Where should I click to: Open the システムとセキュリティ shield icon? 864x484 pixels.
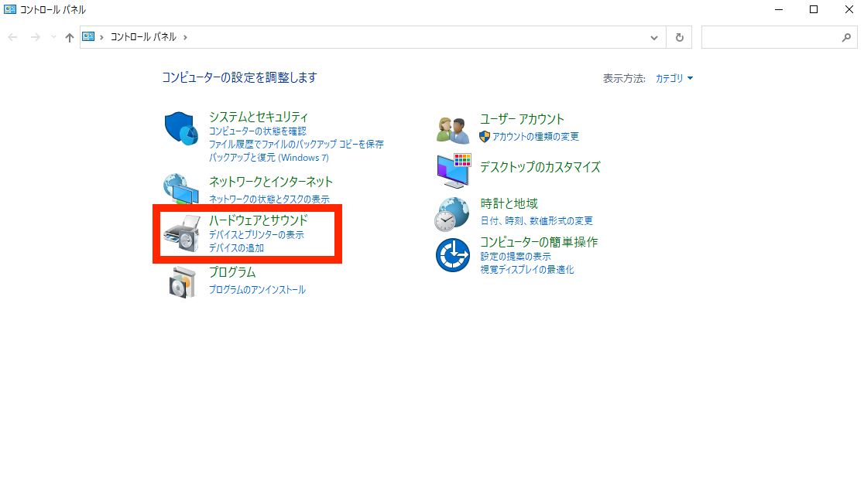point(181,128)
